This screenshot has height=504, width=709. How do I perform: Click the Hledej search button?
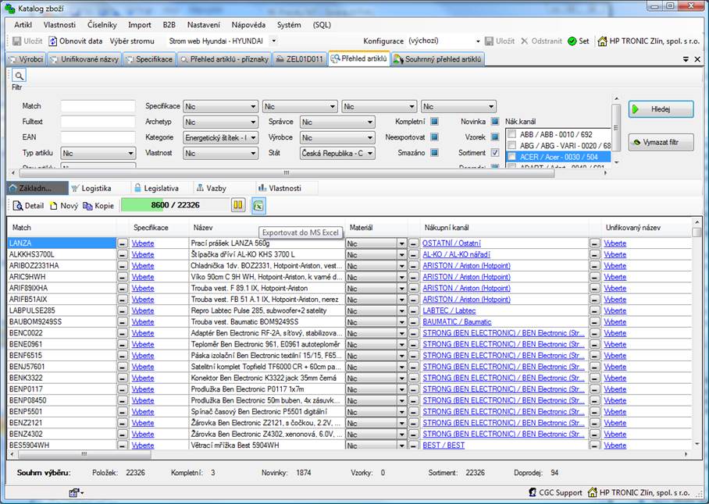pos(661,109)
